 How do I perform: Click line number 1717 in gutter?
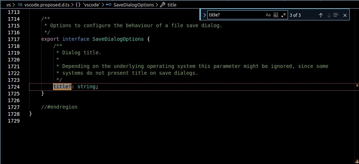click(x=14, y=39)
